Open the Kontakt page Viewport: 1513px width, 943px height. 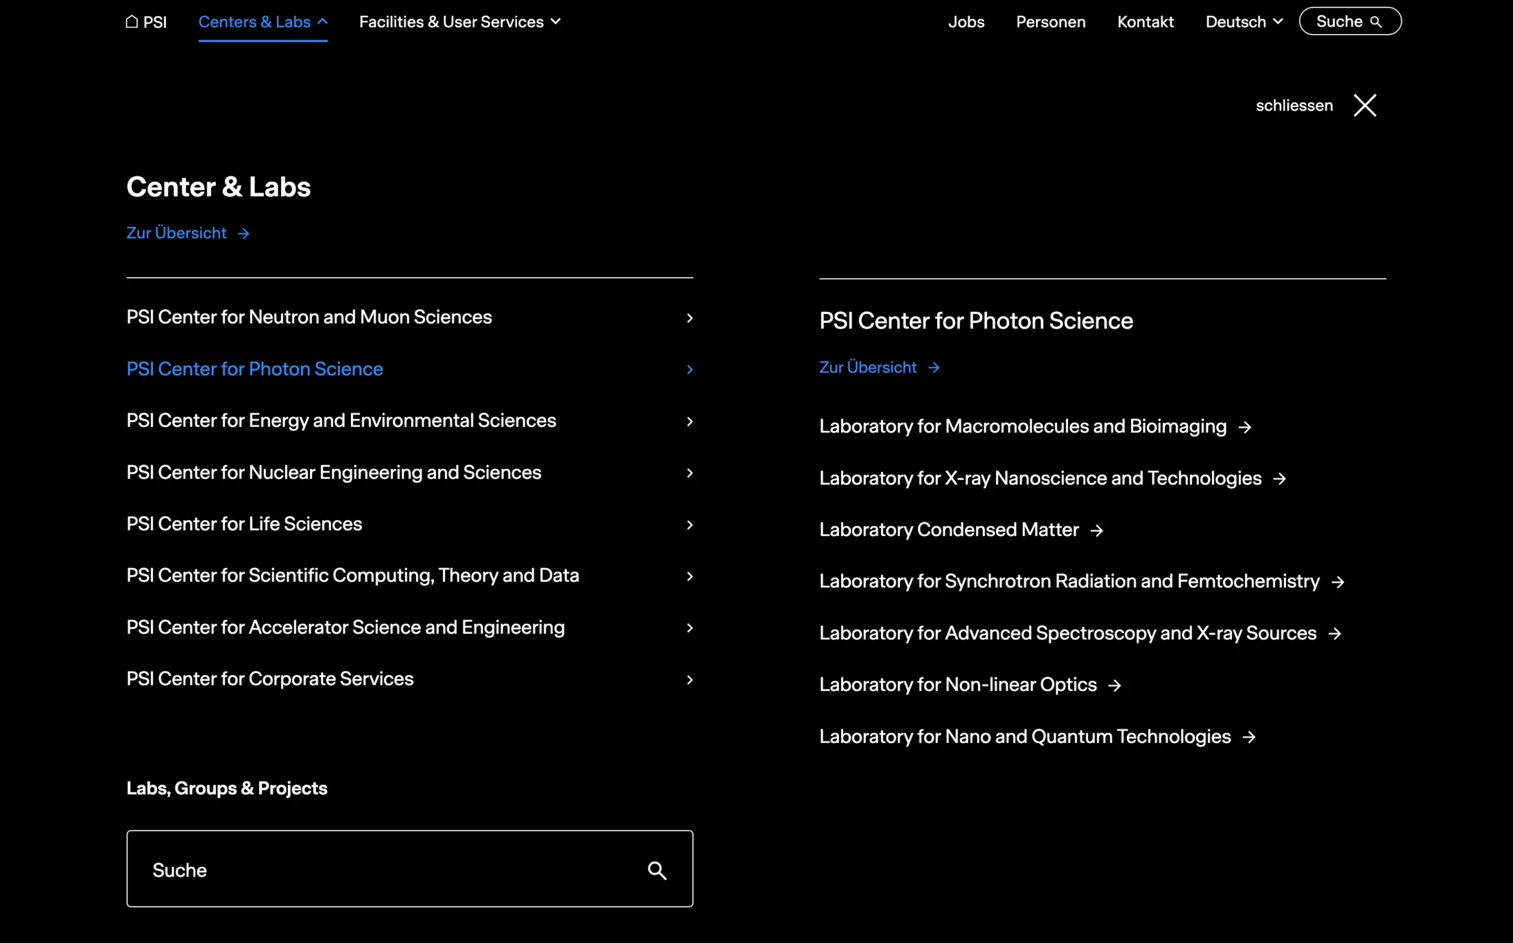click(x=1145, y=21)
